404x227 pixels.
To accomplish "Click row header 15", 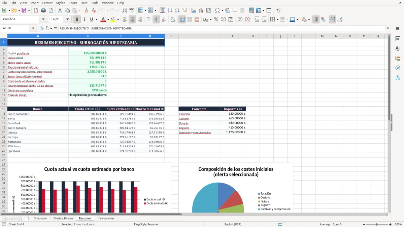I will click(3, 109).
